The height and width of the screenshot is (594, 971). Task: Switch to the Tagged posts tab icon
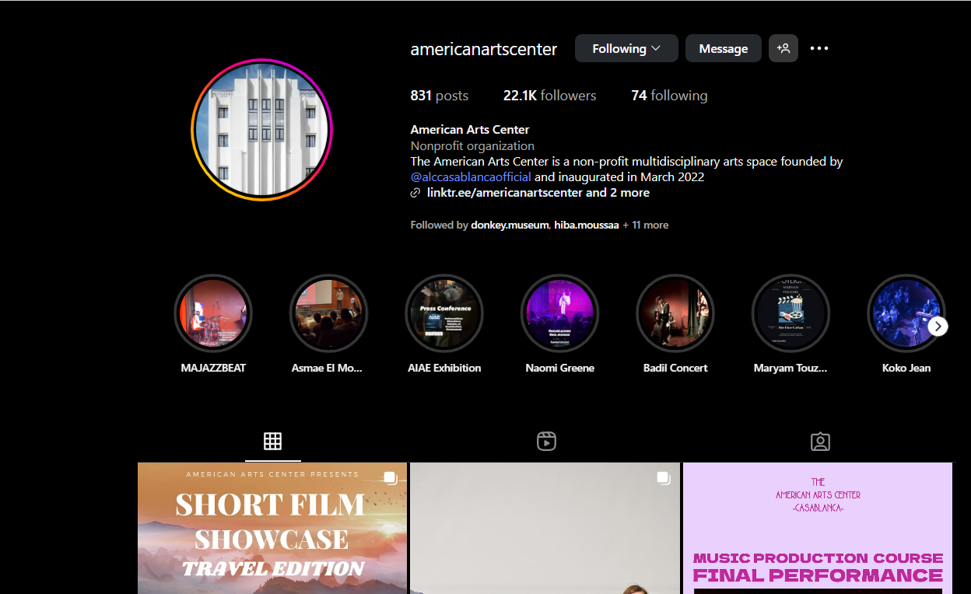pyautogui.click(x=820, y=442)
